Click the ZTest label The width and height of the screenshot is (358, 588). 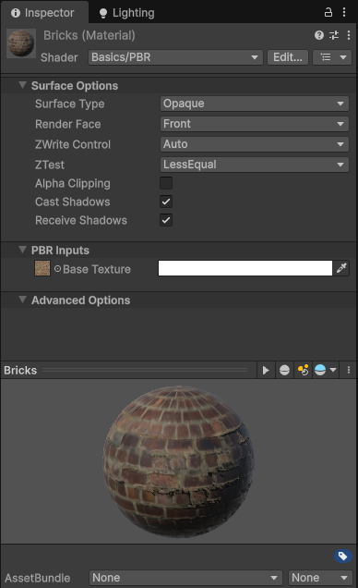coord(50,165)
